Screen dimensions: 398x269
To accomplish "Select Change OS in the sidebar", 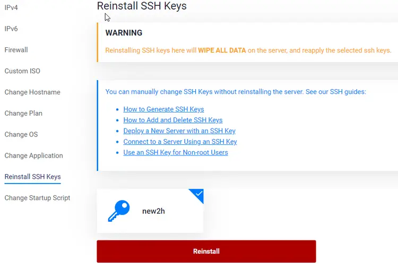I will pos(21,135).
